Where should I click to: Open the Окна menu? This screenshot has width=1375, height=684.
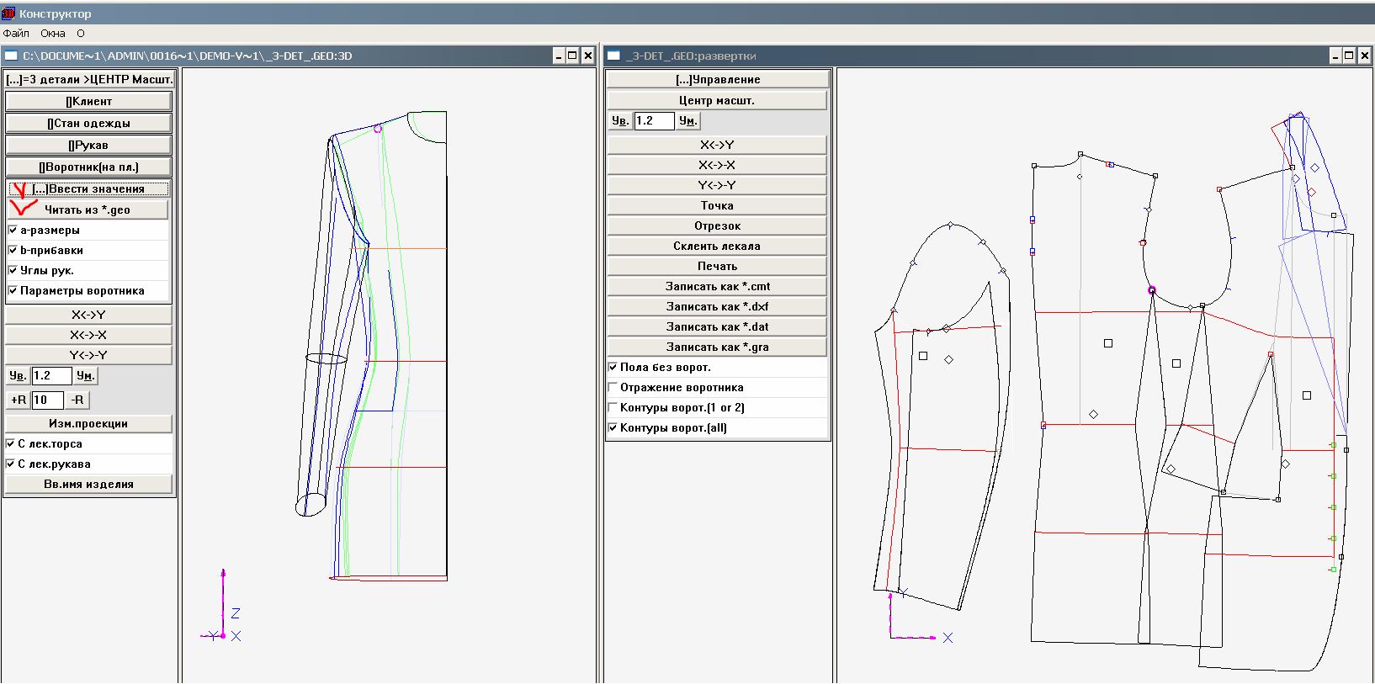53,34
